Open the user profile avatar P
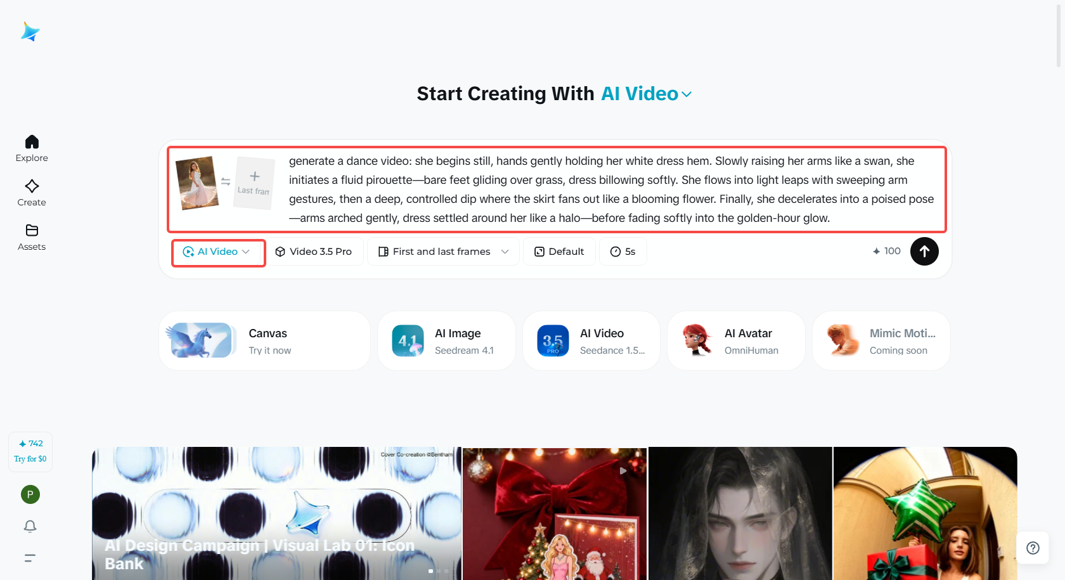This screenshot has width=1065, height=580. 30,494
